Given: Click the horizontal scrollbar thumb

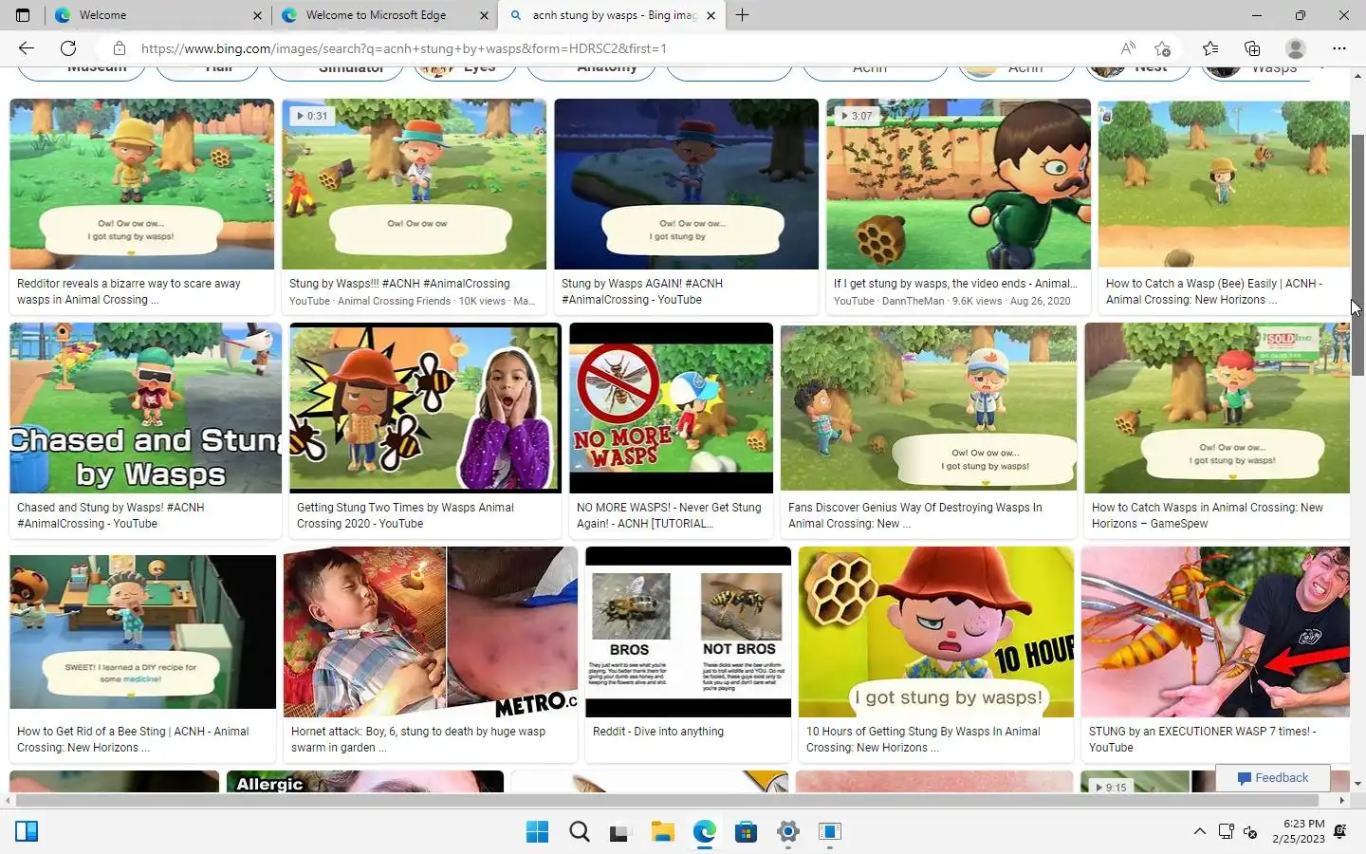Looking at the screenshot, I should pos(667,800).
